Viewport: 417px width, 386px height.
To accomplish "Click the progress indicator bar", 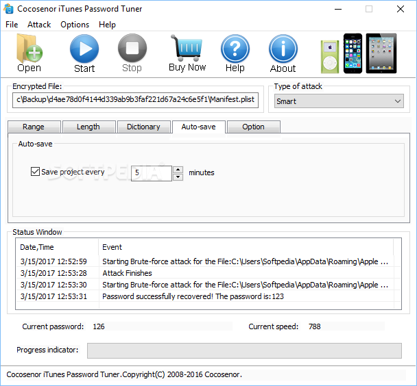I will pyautogui.click(x=244, y=350).
